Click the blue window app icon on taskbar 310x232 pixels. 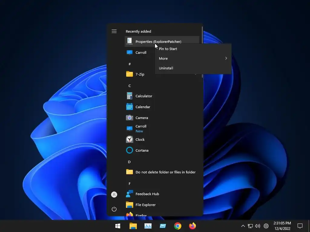click(x=163, y=226)
